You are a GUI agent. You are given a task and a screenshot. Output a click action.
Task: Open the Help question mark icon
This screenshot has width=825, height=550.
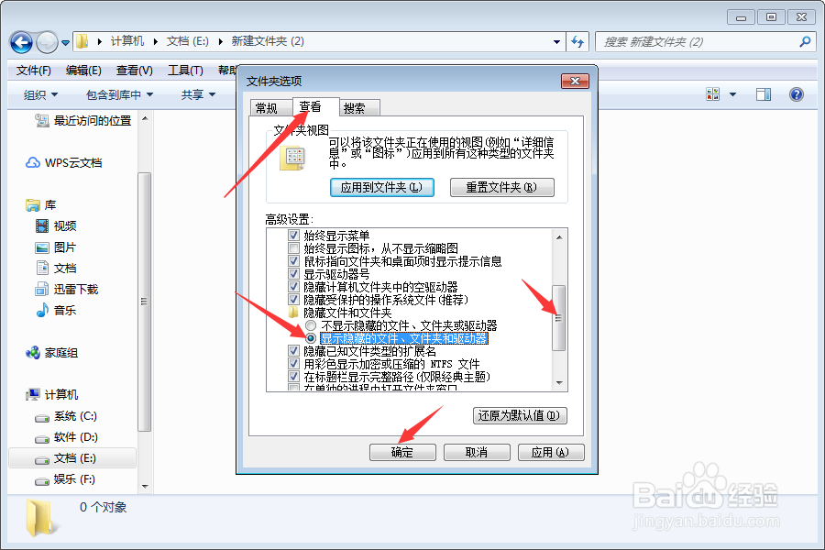tap(796, 93)
